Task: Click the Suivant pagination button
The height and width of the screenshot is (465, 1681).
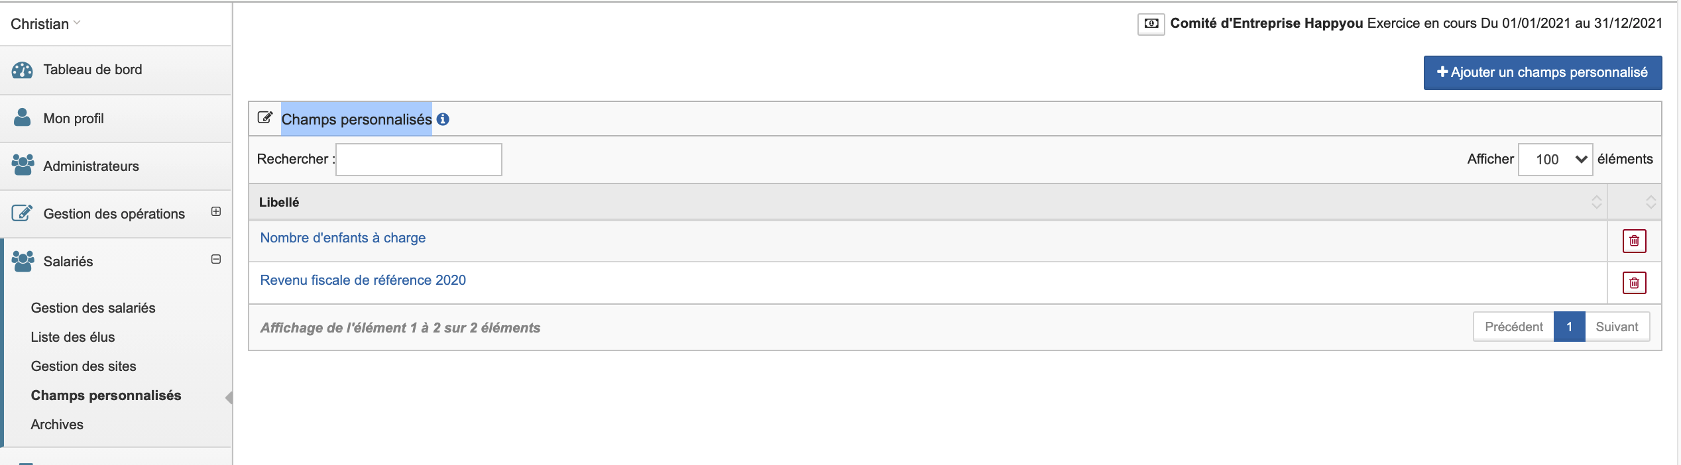Action: (x=1616, y=327)
